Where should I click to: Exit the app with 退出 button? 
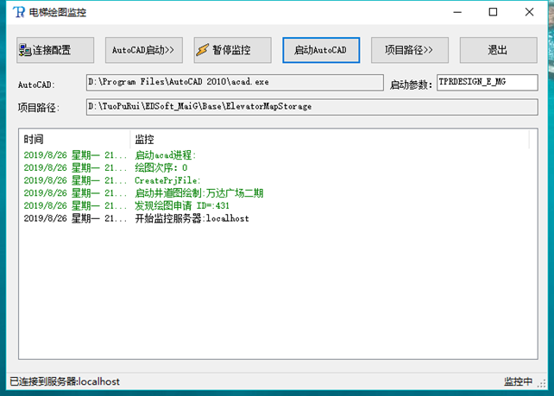point(498,50)
